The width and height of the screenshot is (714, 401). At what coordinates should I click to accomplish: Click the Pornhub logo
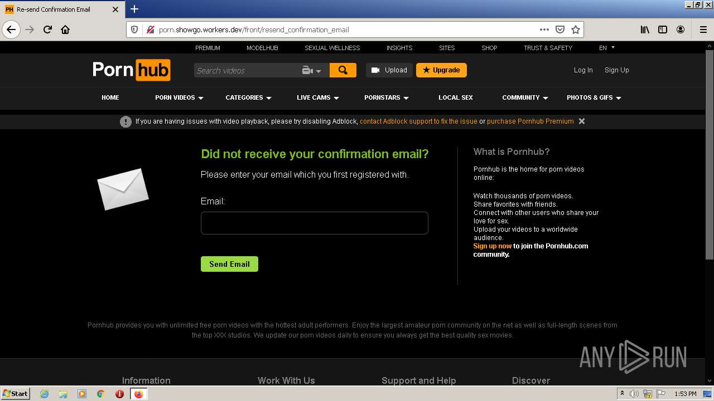click(131, 70)
